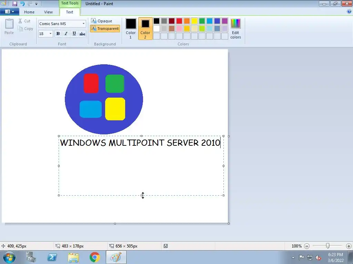The width and height of the screenshot is (353, 264).
Task: Open Google Chrome from the taskbar
Action: 95,257
